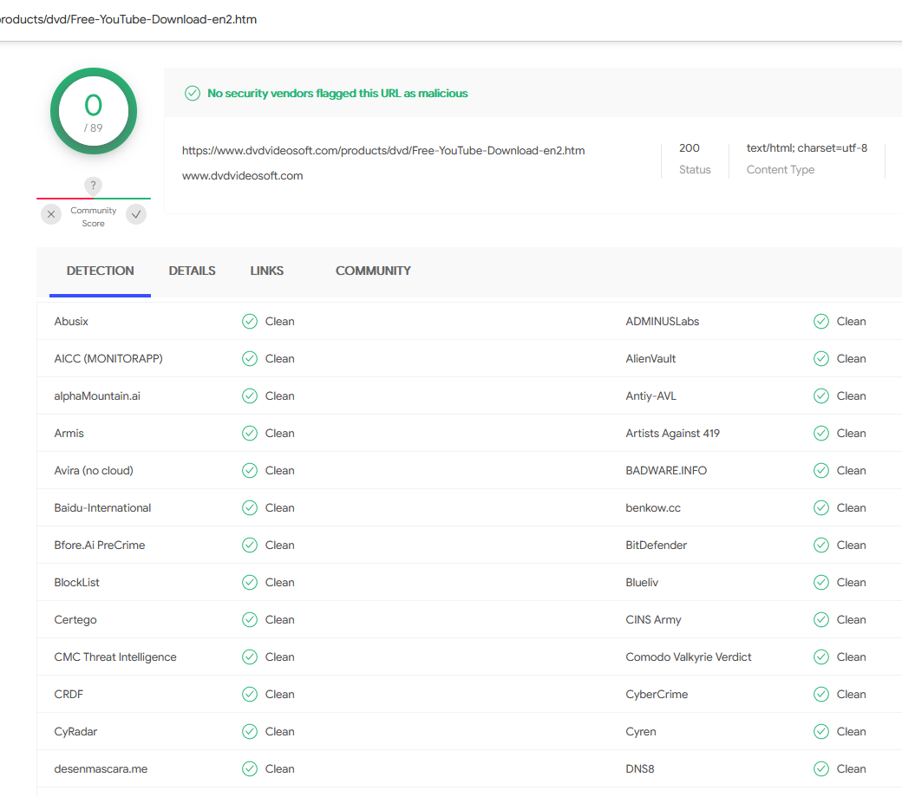Click the Clean check icon for Bfore.Ai PreCrime
The width and height of the screenshot is (902, 797).
(x=250, y=545)
